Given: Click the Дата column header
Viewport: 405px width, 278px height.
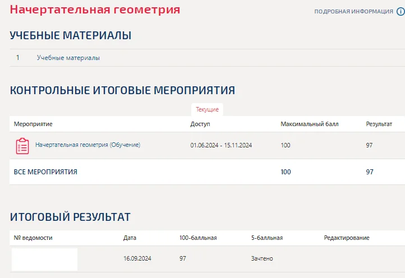Looking at the screenshot, I should (x=130, y=238).
